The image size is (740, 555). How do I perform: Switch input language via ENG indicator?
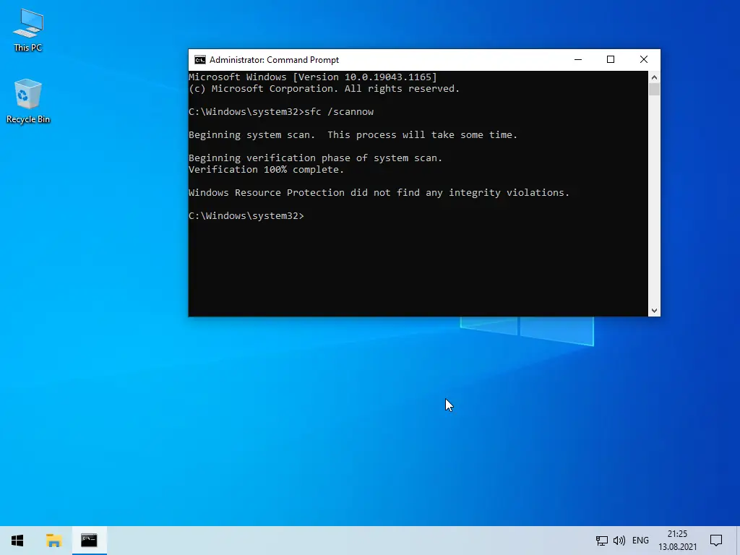[x=640, y=541]
